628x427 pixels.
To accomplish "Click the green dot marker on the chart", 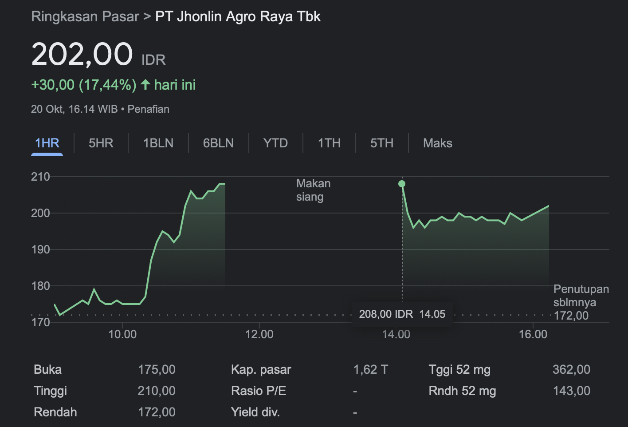I will point(402,184).
